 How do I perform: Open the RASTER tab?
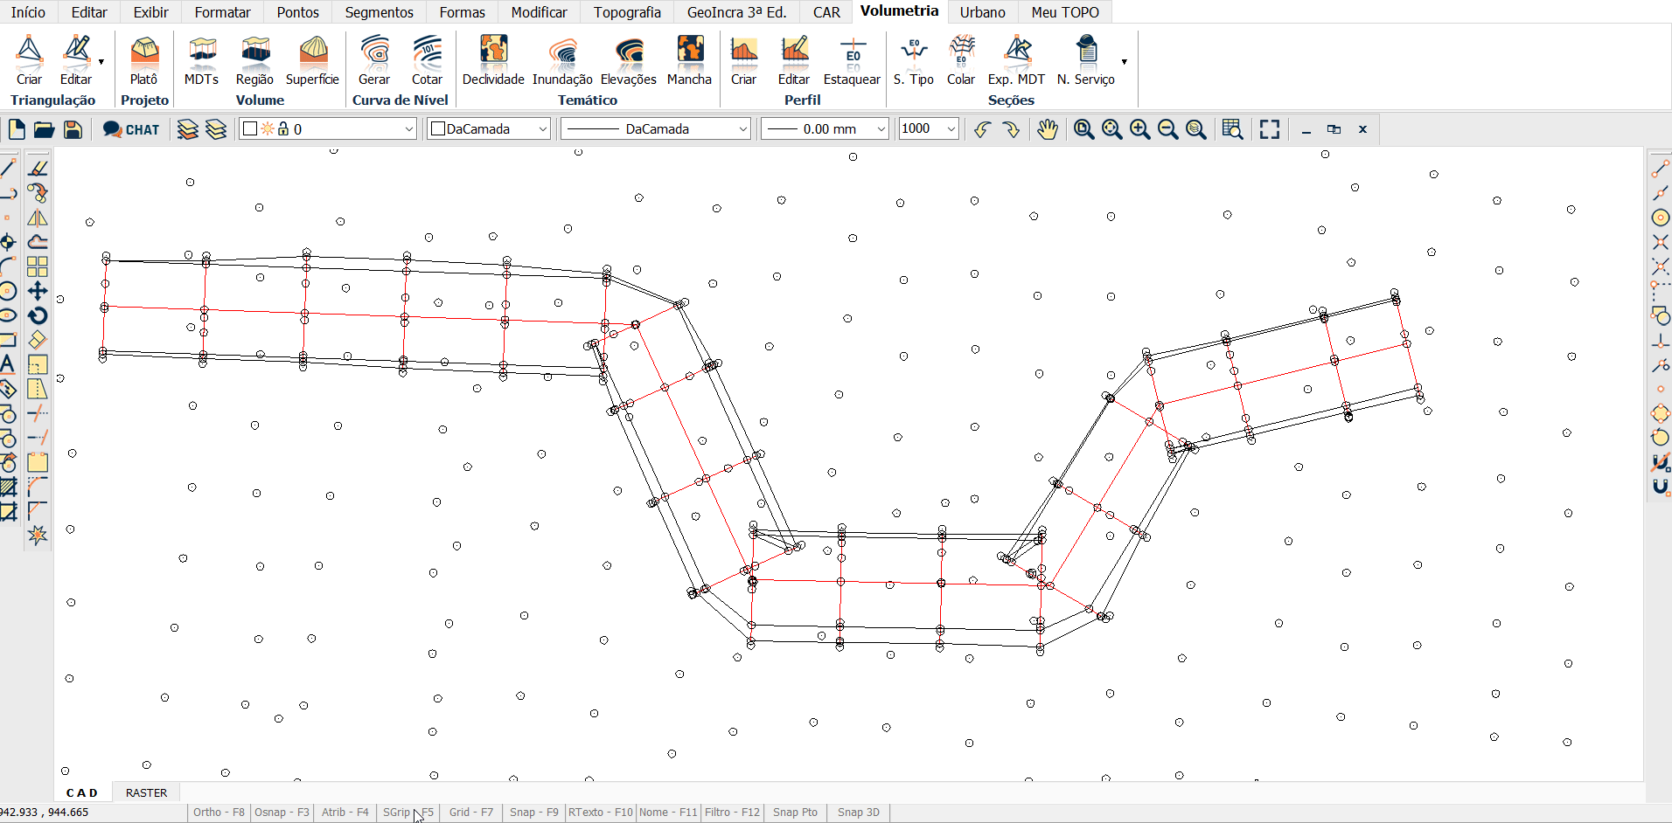tap(146, 793)
